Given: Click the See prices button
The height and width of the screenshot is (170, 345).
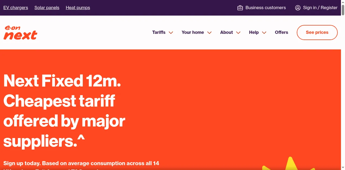Looking at the screenshot, I should click(x=317, y=32).
